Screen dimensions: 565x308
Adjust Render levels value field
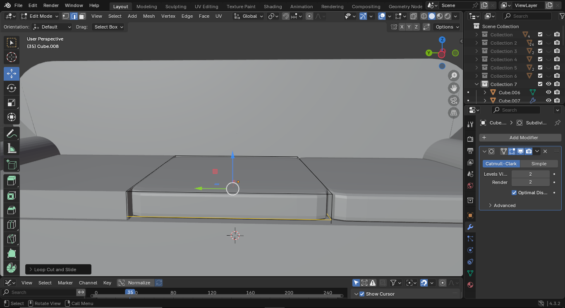pyautogui.click(x=530, y=182)
